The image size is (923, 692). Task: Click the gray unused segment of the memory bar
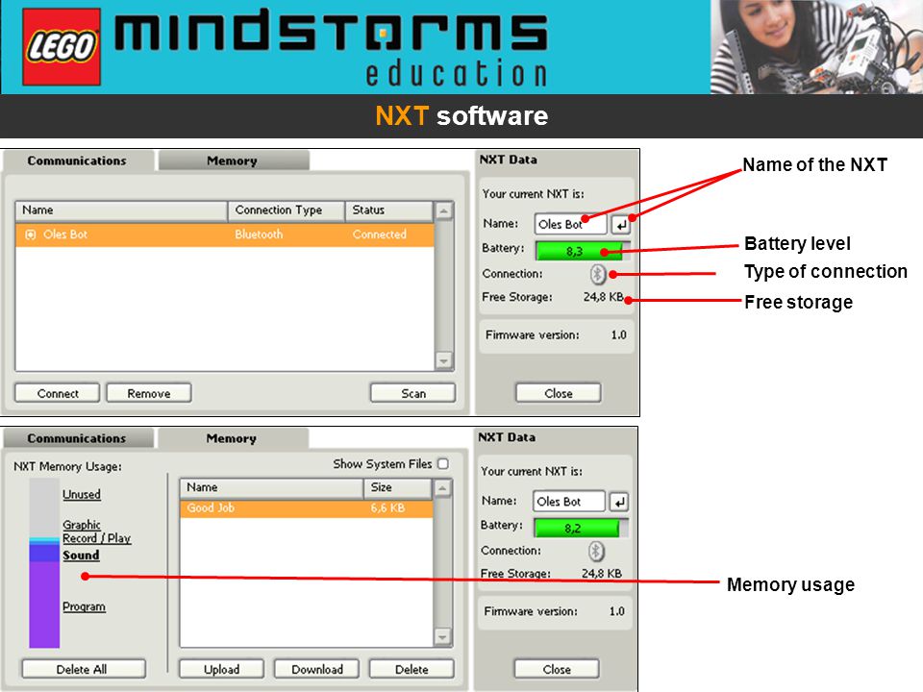coord(44,507)
